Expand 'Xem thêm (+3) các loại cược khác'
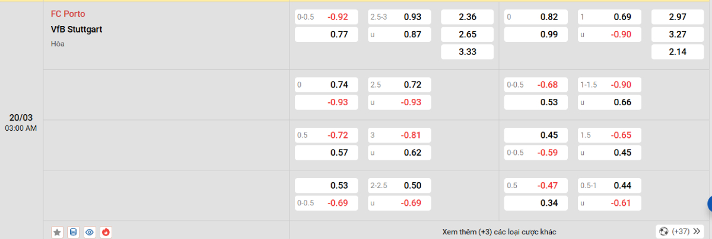This screenshot has width=712, height=239. pyautogui.click(x=499, y=232)
